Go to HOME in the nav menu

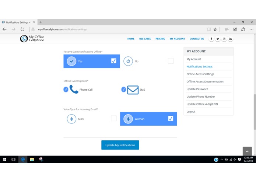(131, 39)
